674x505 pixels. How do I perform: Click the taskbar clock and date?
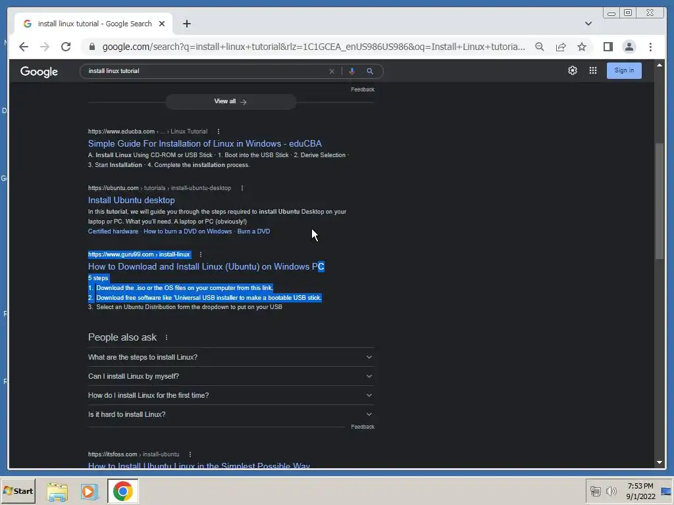pos(640,491)
